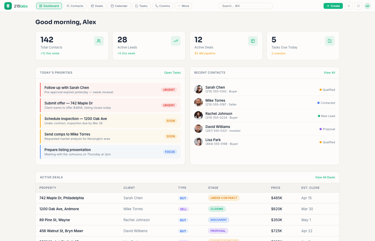Viewport: 375px width, 241px height.
Task: Click the Calendar icon in the nav bar
Action: tap(112, 6)
